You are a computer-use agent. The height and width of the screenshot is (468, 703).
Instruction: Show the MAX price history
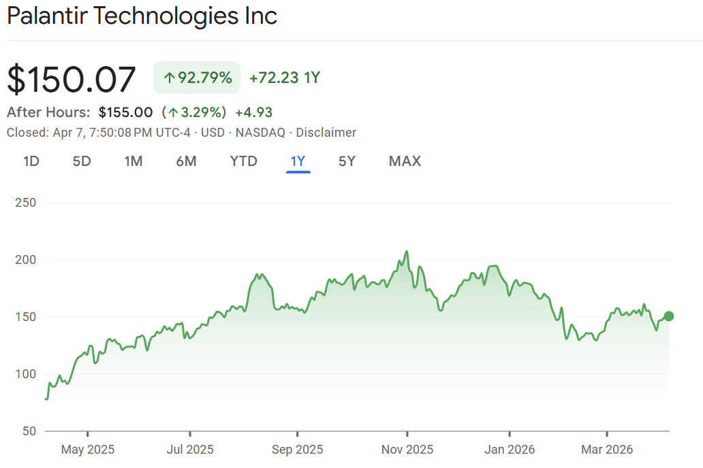(x=405, y=161)
